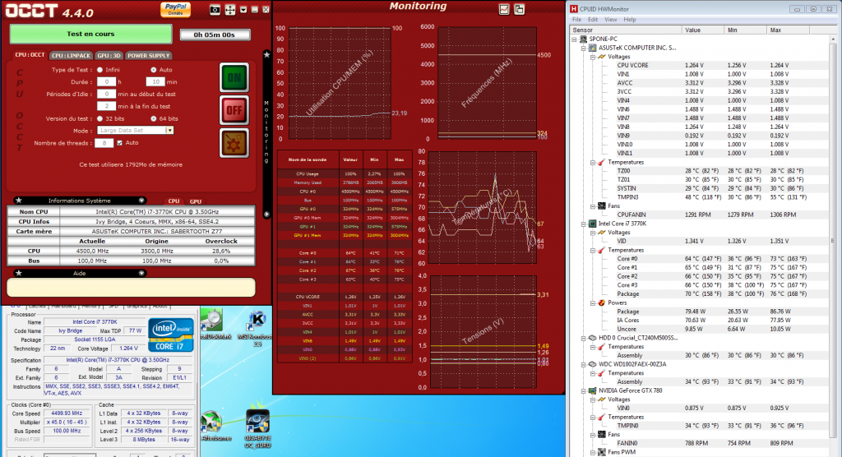This screenshot has width=842, height=457.
Task: Click the Nombre de threads input field
Action: [x=104, y=143]
